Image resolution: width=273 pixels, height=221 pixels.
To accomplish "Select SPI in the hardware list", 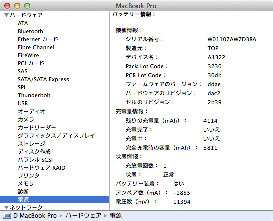I will click(x=22, y=87).
